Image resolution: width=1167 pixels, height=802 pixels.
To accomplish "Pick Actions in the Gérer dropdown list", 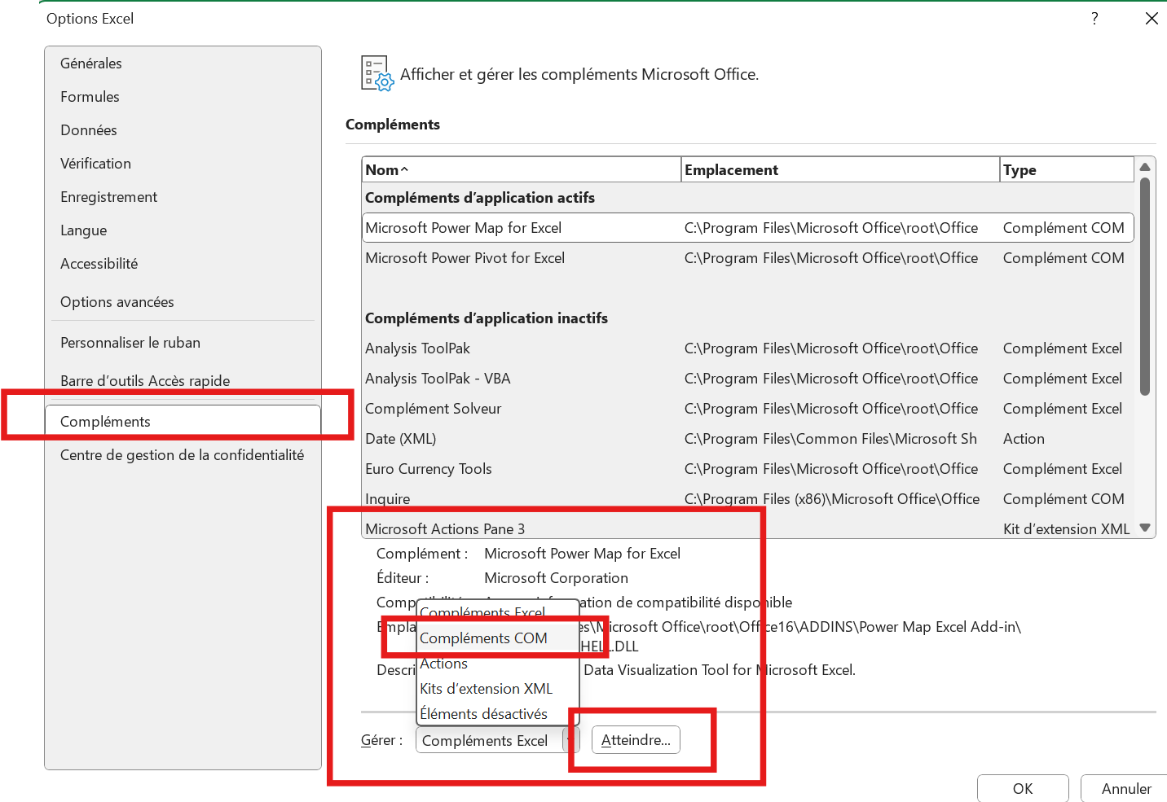I will [x=498, y=664].
